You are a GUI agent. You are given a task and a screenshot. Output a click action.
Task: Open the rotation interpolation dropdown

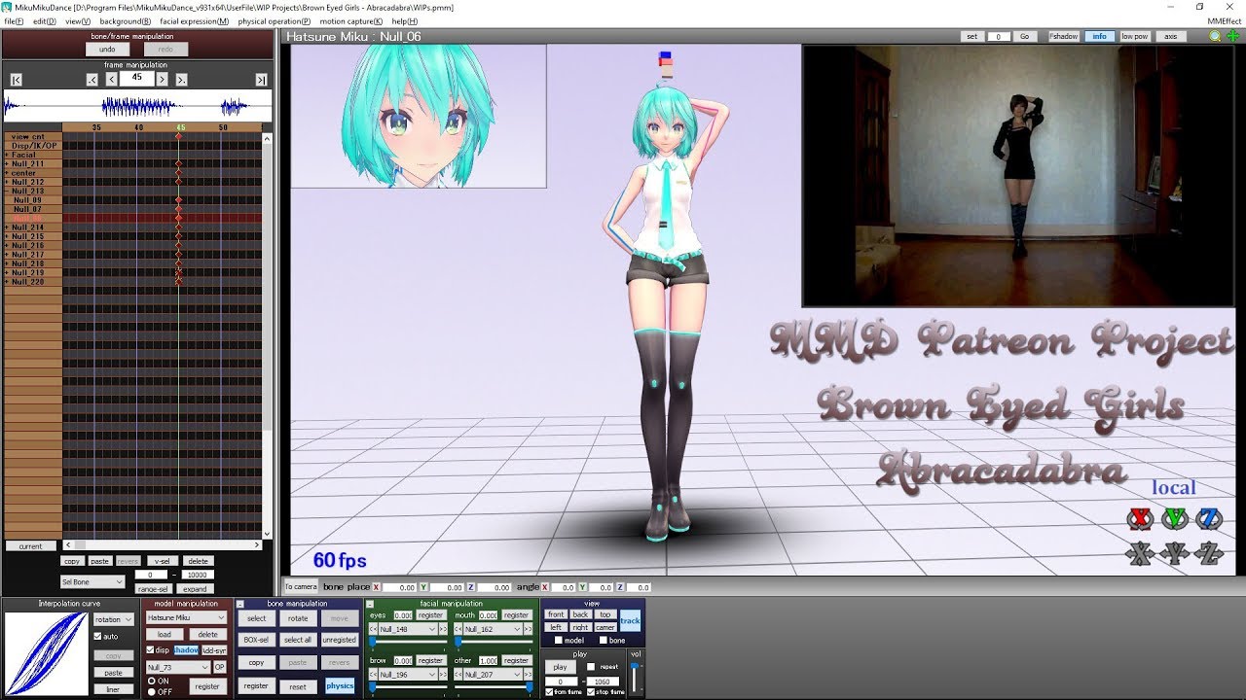click(114, 619)
